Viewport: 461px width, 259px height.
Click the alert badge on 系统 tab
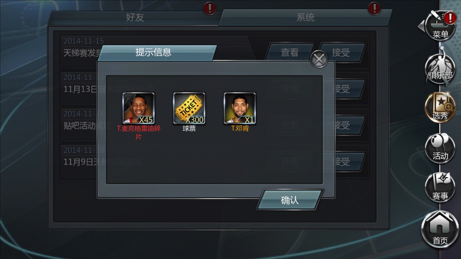pyautogui.click(x=374, y=8)
